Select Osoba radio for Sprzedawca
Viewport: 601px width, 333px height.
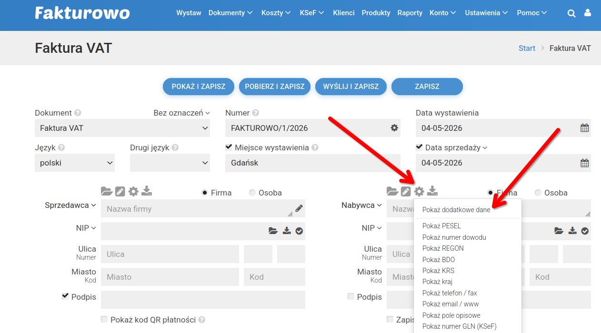(252, 193)
